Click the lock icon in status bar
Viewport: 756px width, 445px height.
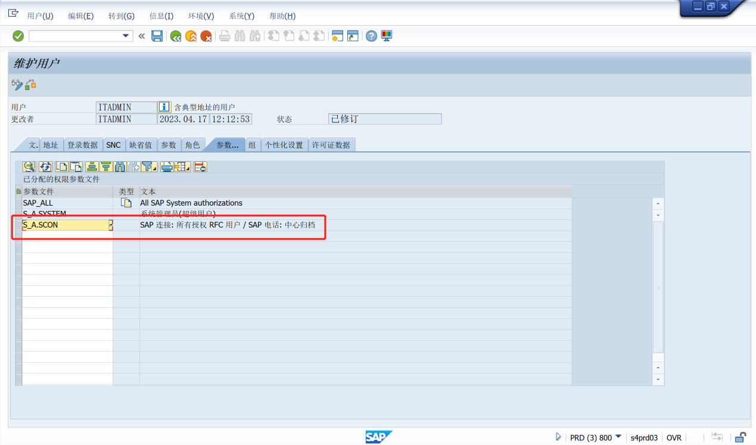click(741, 437)
